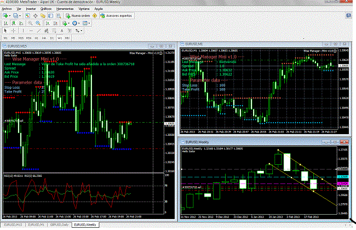Expand the profiles dropdown arrow
The width and height of the screenshot is (356, 230).
[x=20, y=16]
